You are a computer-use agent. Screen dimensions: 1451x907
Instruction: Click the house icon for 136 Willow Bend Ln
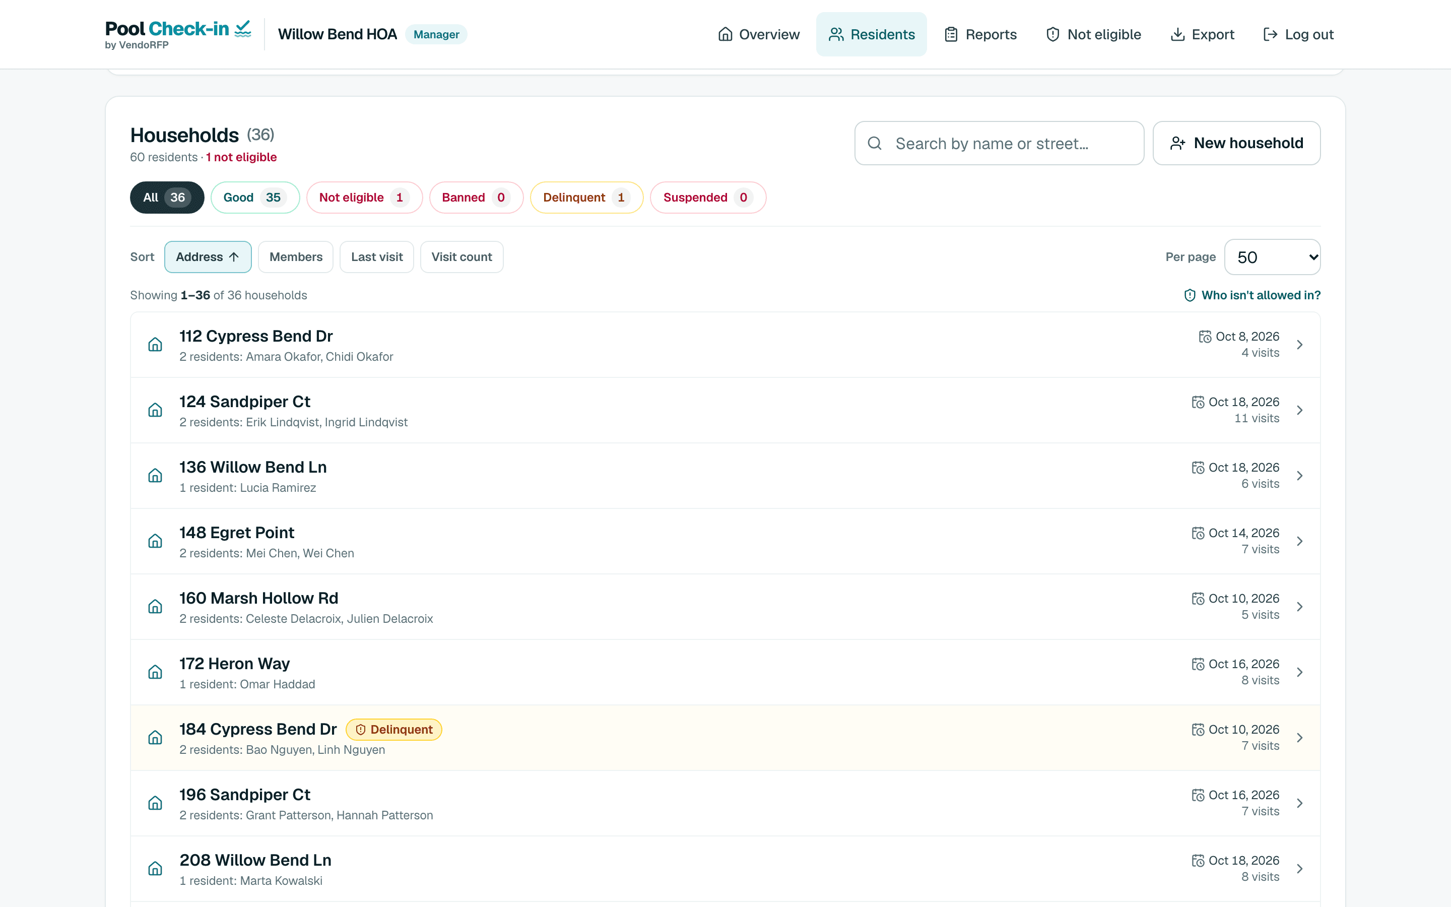pyautogui.click(x=155, y=475)
